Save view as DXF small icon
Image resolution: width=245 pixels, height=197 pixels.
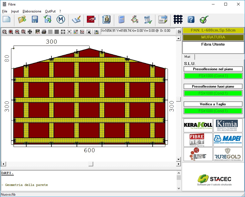[x=38, y=32]
